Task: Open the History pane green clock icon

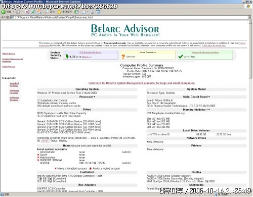Action: coord(76,12)
